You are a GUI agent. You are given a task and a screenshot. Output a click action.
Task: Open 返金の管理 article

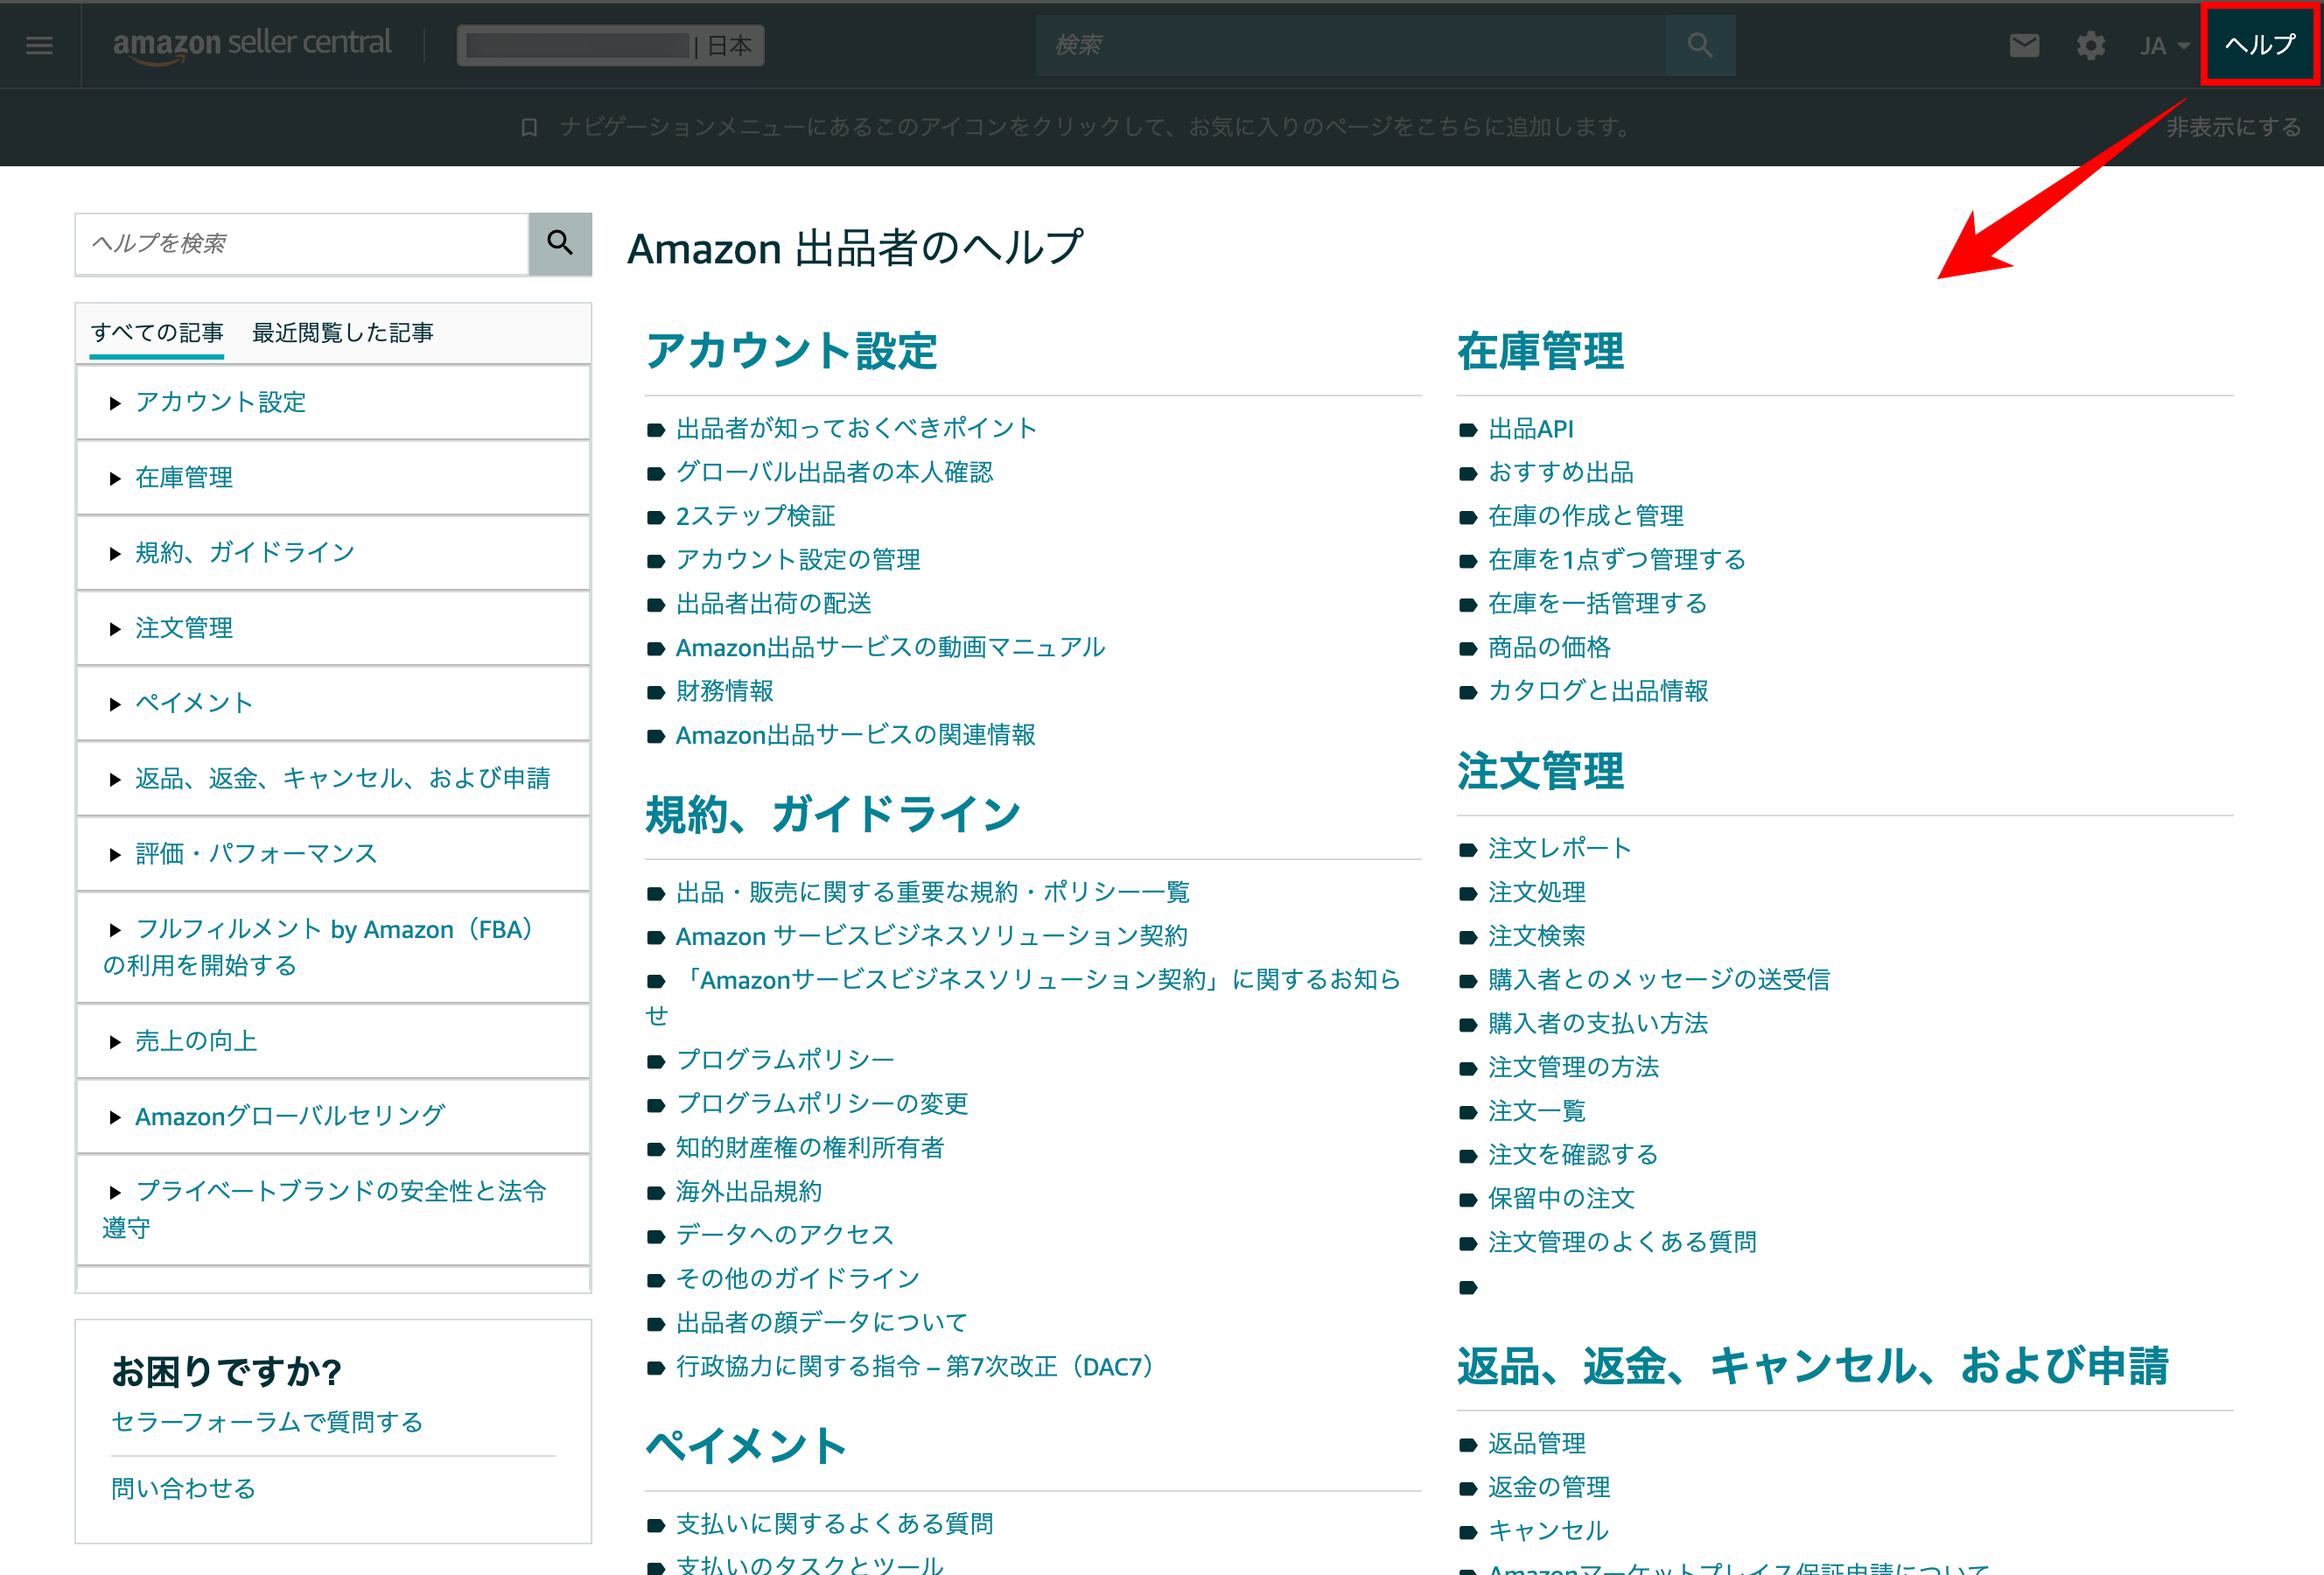pyautogui.click(x=1549, y=1487)
